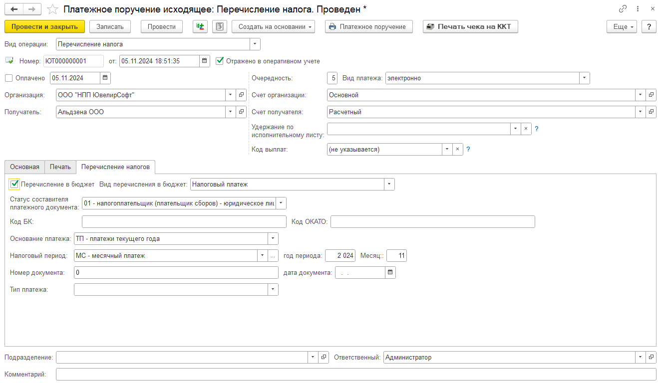Click the Месяц field showing 11
658x383 pixels.
(396, 255)
